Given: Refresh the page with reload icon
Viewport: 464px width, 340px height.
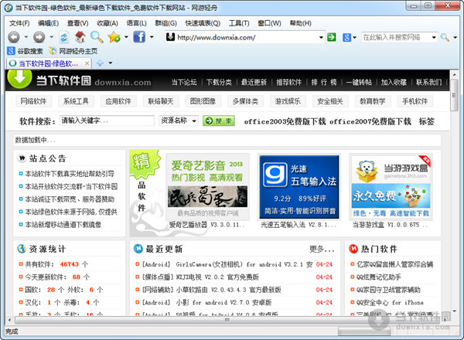Looking at the screenshot, I should click(x=64, y=37).
